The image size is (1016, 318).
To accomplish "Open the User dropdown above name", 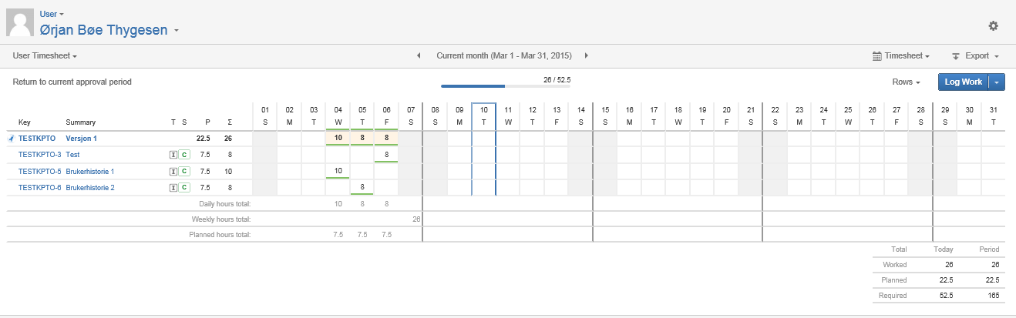I will pos(52,14).
